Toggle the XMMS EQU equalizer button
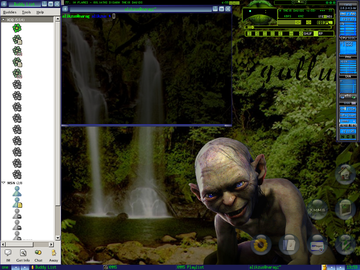360x270 pixels. pyautogui.click(x=320, y=22)
